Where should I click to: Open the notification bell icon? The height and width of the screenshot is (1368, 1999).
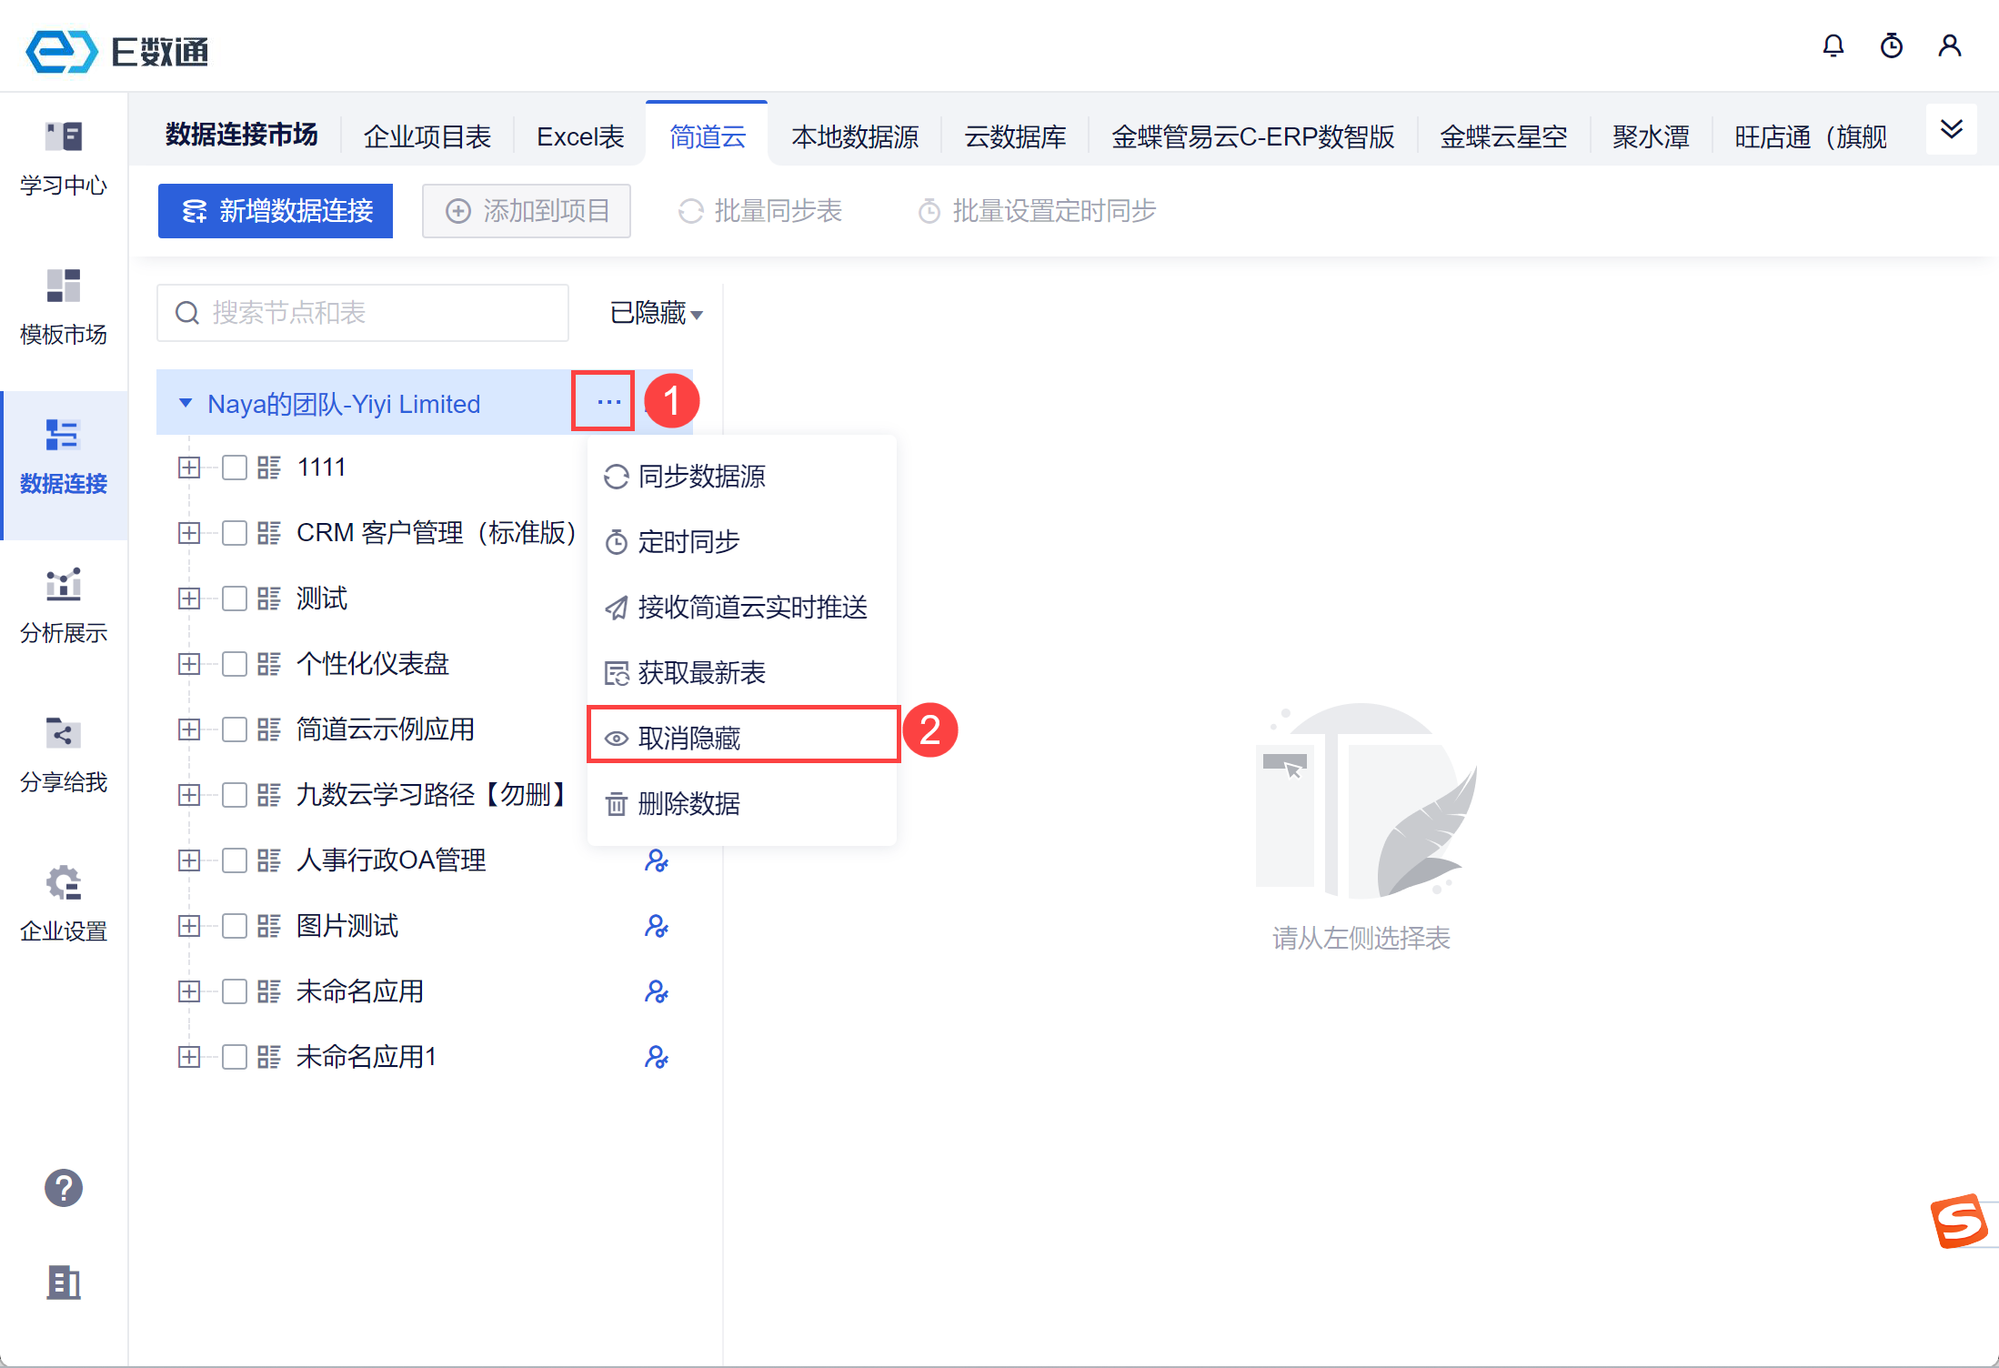[1833, 45]
